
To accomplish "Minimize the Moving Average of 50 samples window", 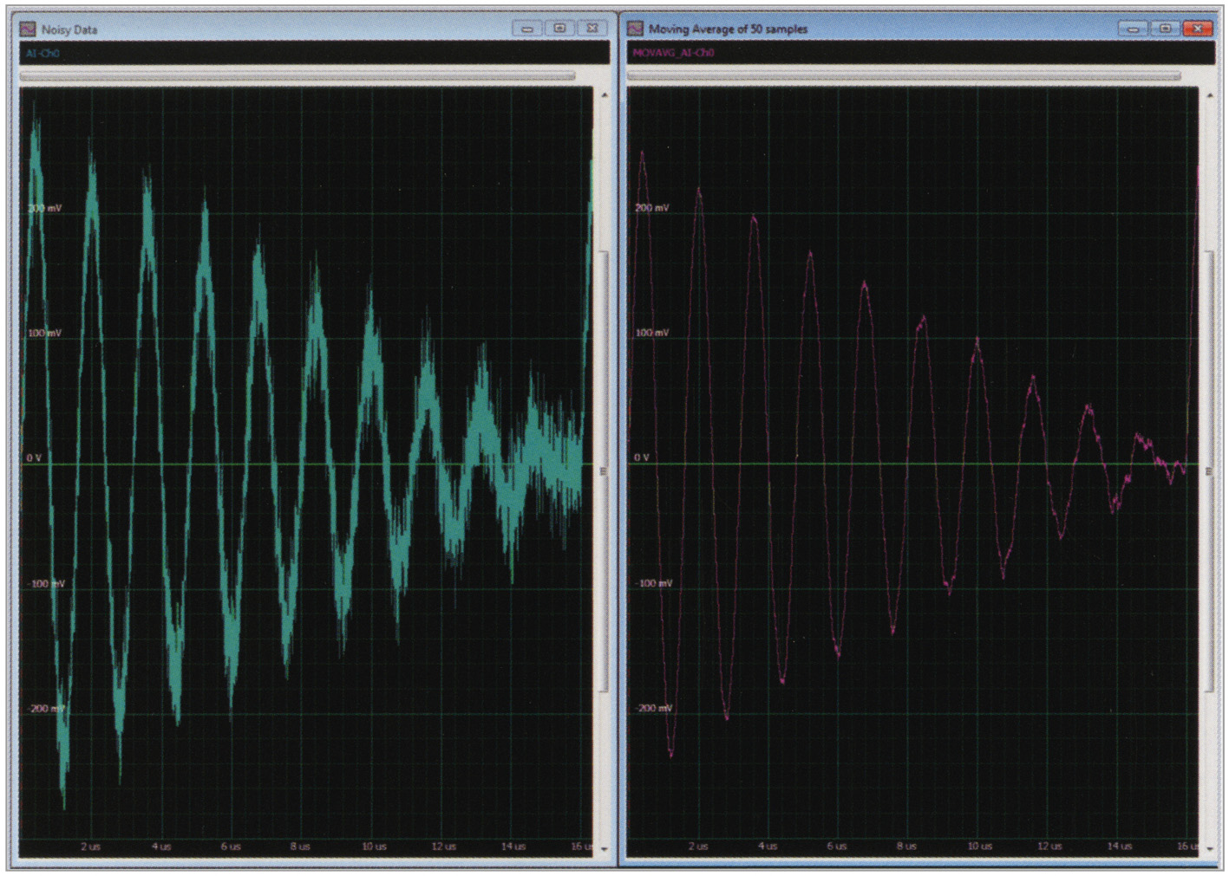I will coord(1132,29).
